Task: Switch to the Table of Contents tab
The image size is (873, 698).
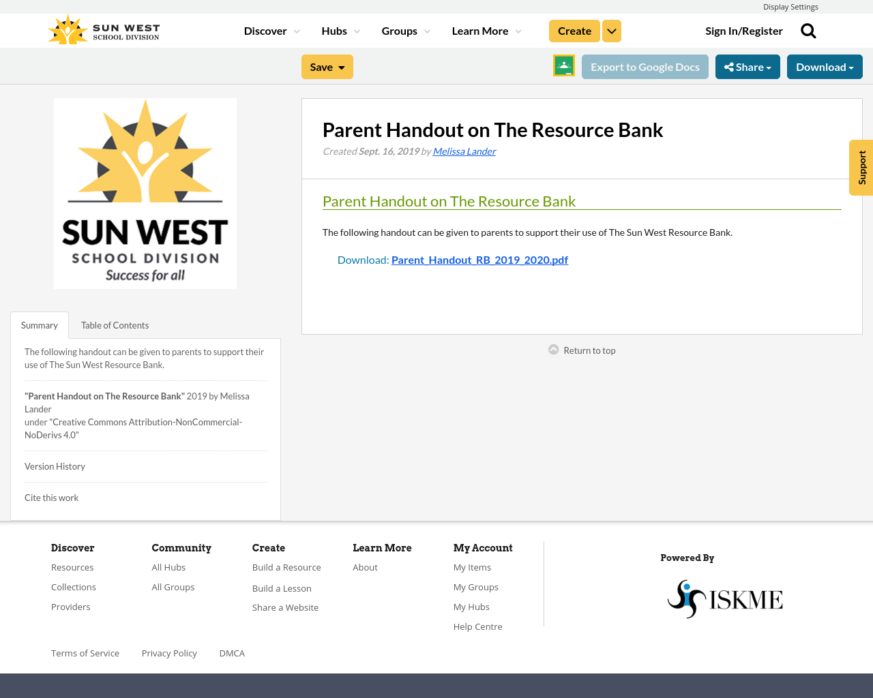Action: pos(114,324)
